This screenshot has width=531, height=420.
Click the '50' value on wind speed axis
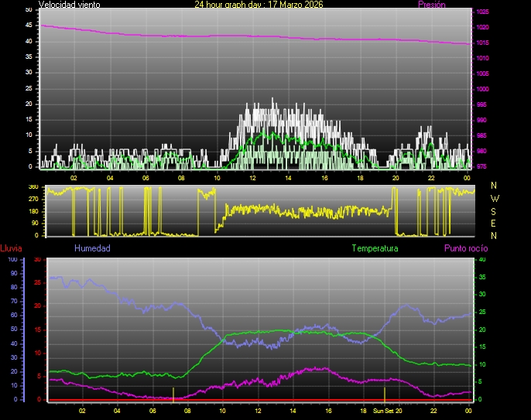click(29, 9)
